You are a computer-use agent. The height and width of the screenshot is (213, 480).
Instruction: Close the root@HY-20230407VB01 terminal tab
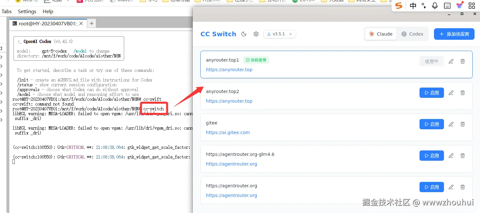[x=81, y=23]
